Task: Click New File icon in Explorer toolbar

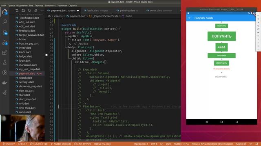Action: pos(17,11)
